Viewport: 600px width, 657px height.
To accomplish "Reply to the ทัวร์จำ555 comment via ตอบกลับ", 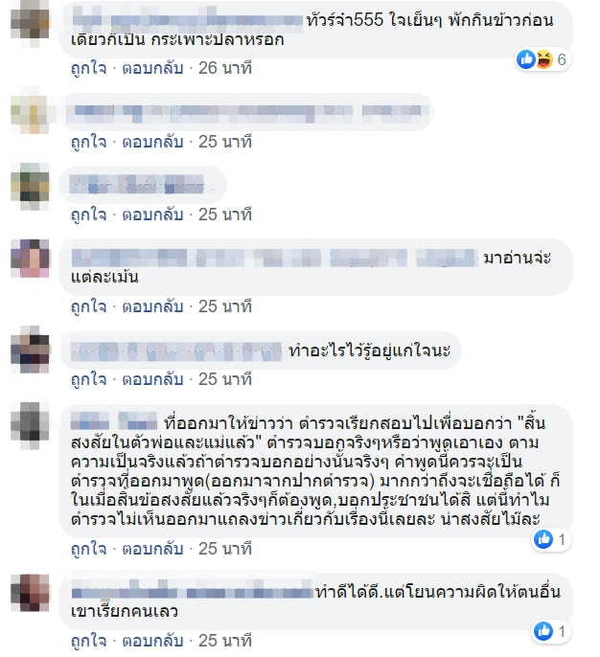I will pyautogui.click(x=152, y=68).
